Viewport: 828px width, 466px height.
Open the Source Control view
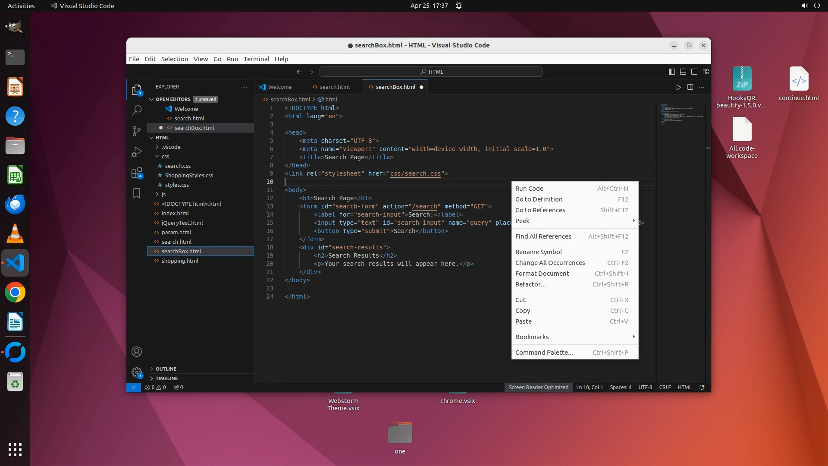click(x=137, y=131)
